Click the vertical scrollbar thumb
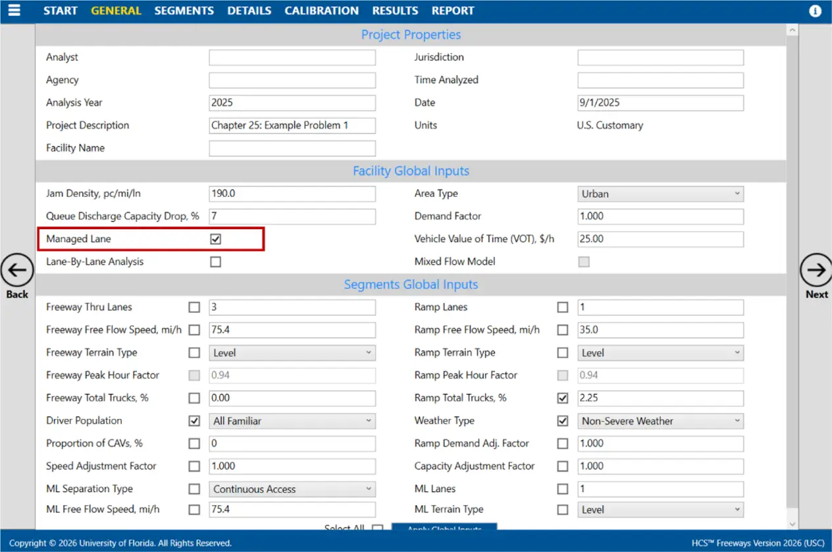This screenshot has height=552, width=832. [792, 272]
